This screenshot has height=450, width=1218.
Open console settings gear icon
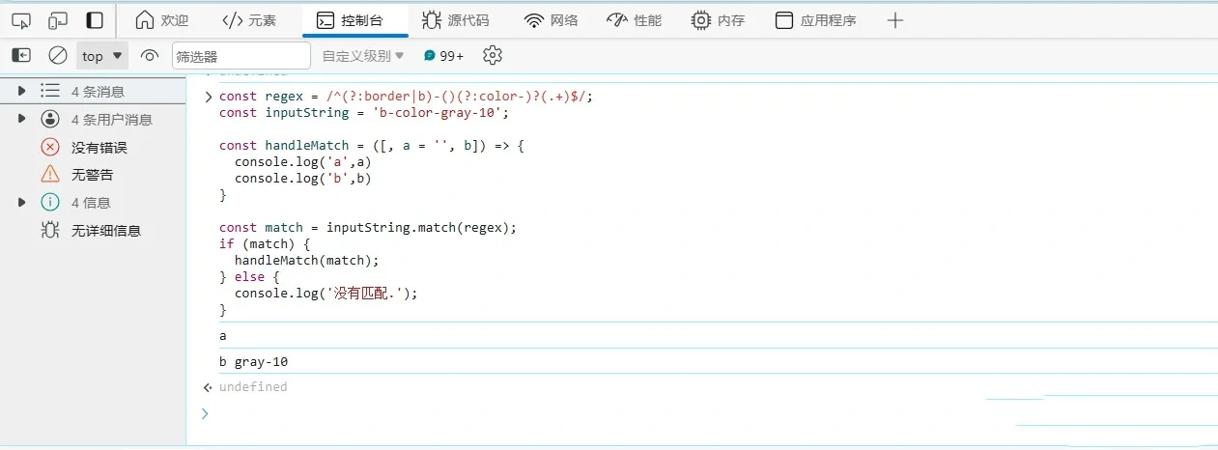click(x=493, y=56)
